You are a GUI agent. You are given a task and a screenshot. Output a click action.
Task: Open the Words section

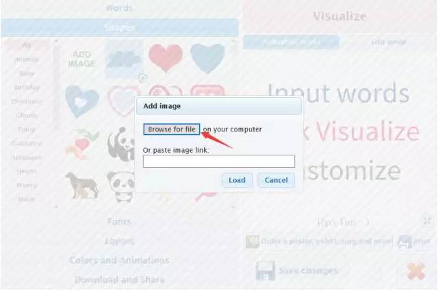click(119, 8)
